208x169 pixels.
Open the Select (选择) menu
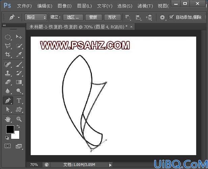[125, 6]
